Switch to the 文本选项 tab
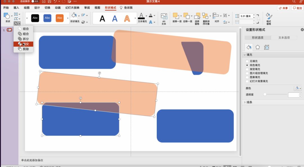The width and height of the screenshot is (304, 167). point(284,38)
